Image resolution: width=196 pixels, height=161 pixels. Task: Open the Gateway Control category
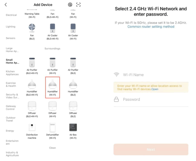click(11, 108)
